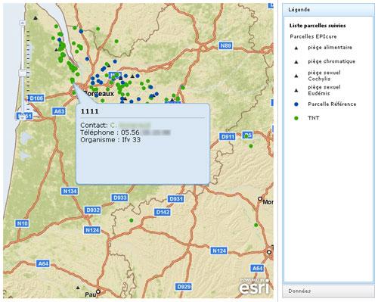Click the Pau city circle marker
The image size is (378, 302).
98,291
